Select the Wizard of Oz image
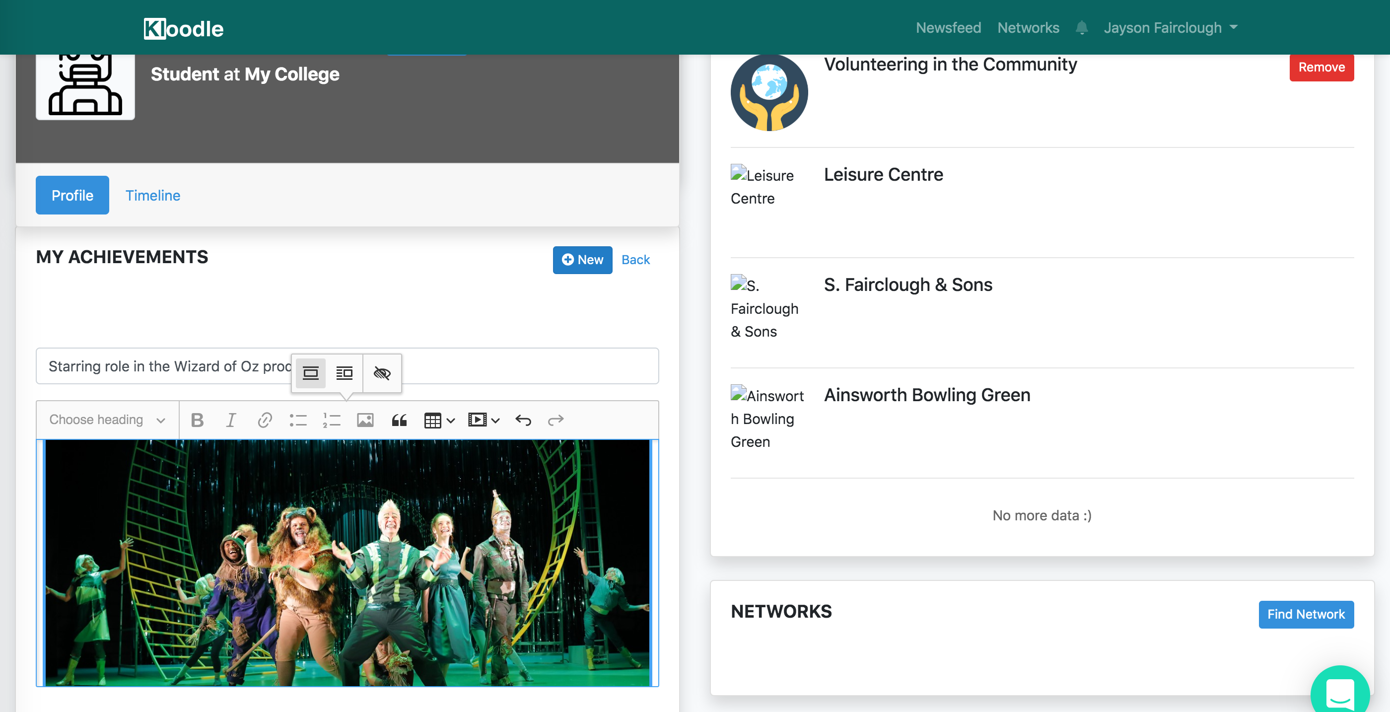The image size is (1390, 712). tap(347, 563)
